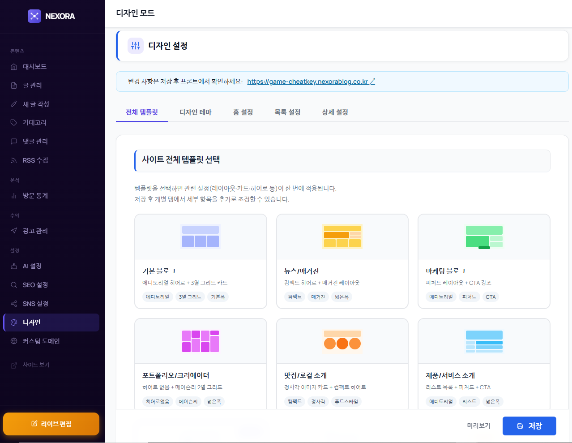The image size is (572, 443).
Task: Pick the 마케팅 블로그 template card
Action: (484, 261)
